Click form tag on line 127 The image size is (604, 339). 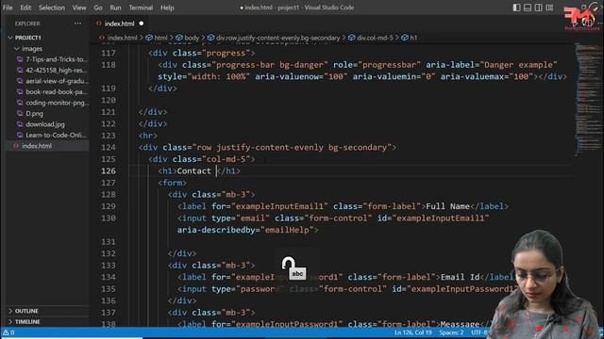[172, 183]
